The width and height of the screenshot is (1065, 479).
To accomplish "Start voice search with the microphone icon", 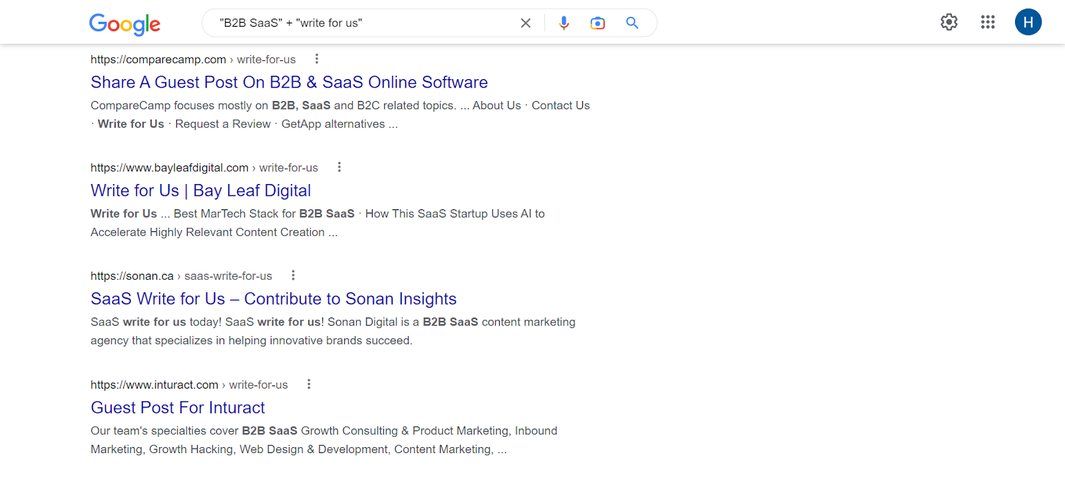I will [564, 23].
